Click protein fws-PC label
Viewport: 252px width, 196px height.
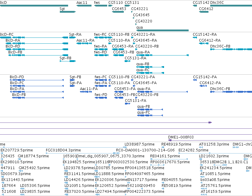point(101,77)
